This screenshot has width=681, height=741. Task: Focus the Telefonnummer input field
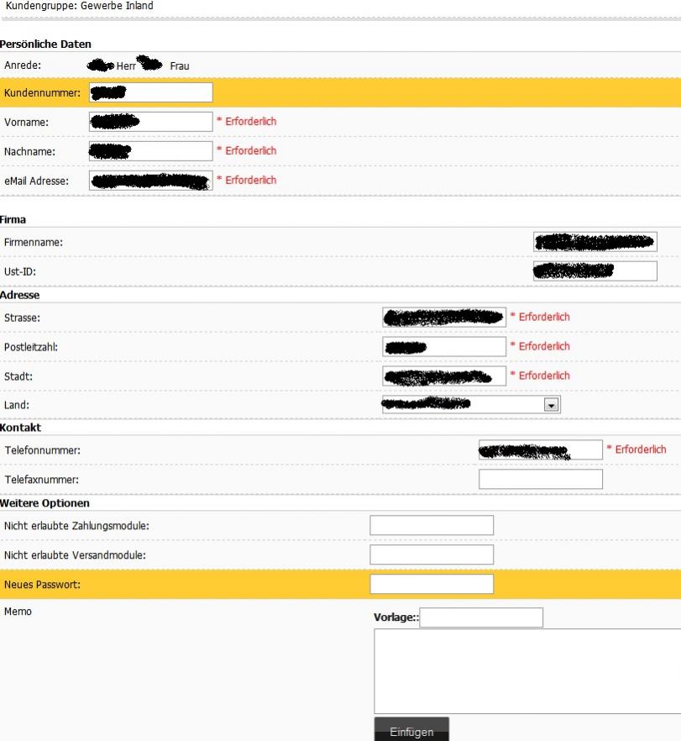[x=540, y=450]
